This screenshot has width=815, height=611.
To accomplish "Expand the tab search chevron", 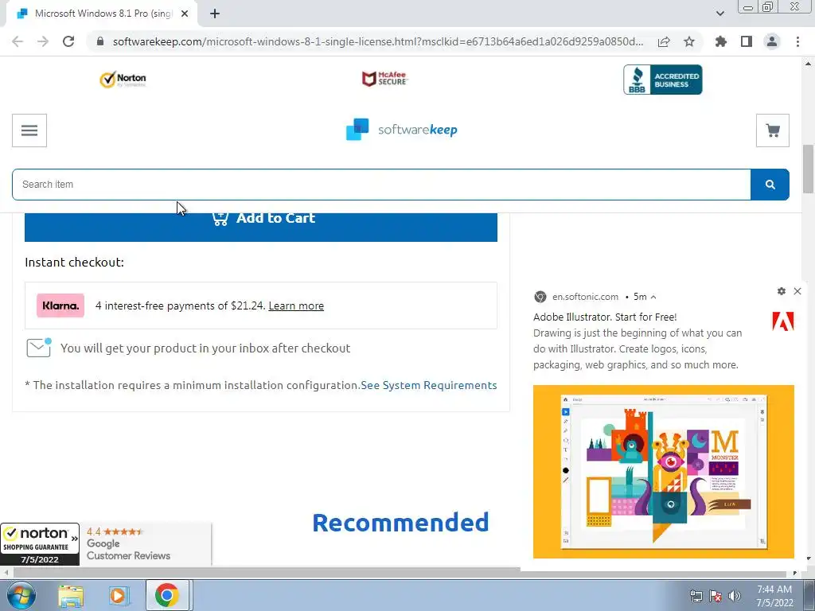I will (719, 14).
